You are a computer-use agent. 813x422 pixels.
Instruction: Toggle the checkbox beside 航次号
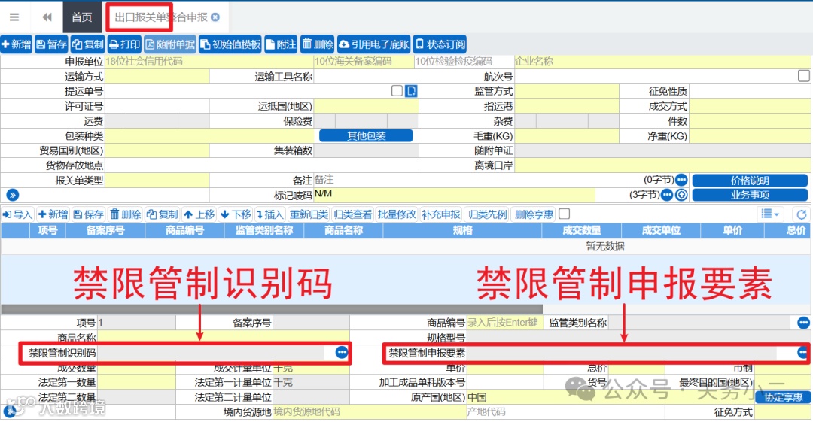[804, 76]
